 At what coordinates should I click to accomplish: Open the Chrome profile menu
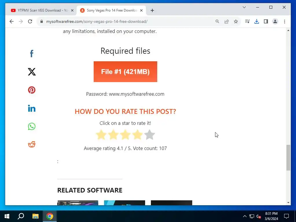[275, 21]
